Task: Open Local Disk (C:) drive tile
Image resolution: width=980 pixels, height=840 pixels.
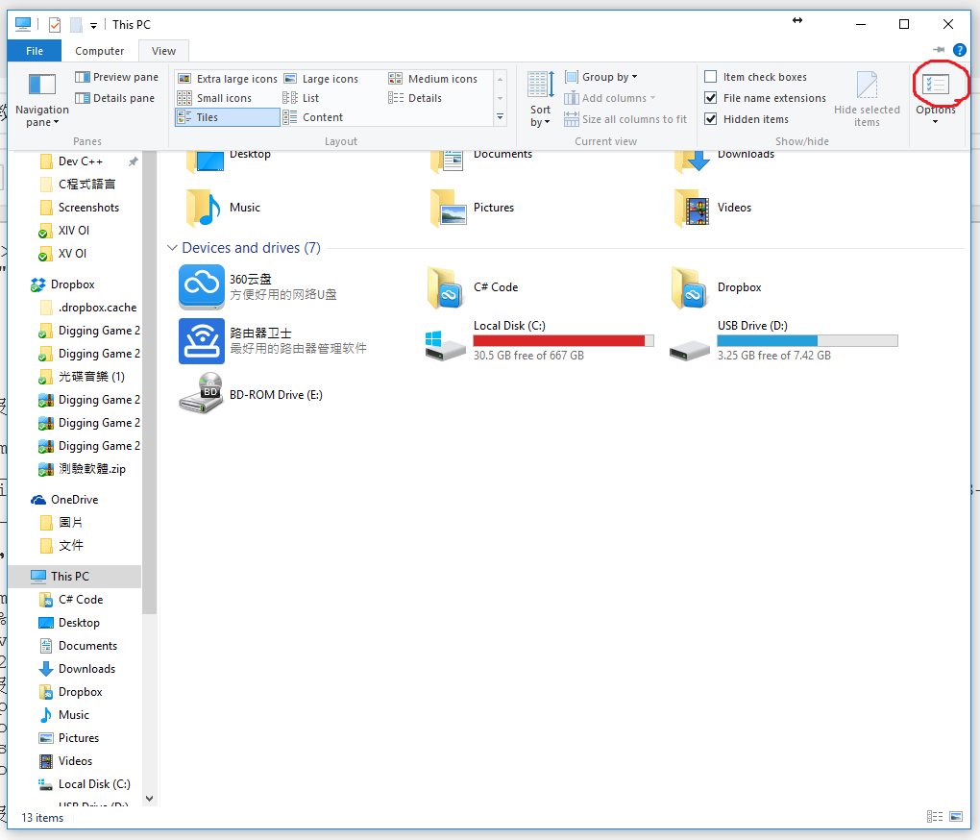Action: (540, 340)
